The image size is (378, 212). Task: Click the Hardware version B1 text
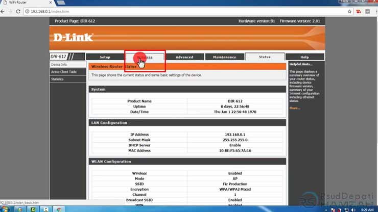coord(256,21)
